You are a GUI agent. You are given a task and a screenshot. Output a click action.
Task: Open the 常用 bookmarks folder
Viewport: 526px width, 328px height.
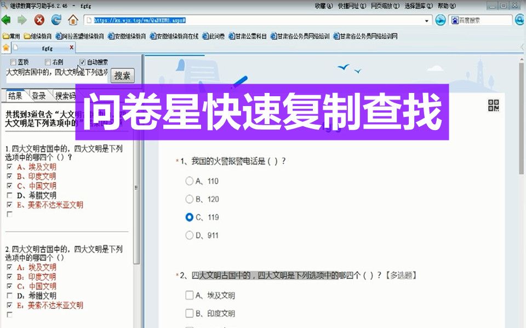coord(11,36)
